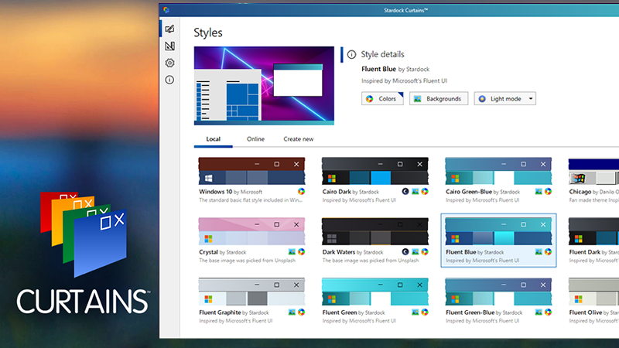
Task: Open the About info sidebar icon
Action: click(x=169, y=80)
